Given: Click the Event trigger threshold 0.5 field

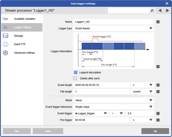Looking at the screenshot, I should tap(140, 113).
